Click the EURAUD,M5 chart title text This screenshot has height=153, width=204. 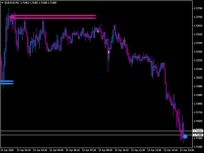click(x=12, y=3)
